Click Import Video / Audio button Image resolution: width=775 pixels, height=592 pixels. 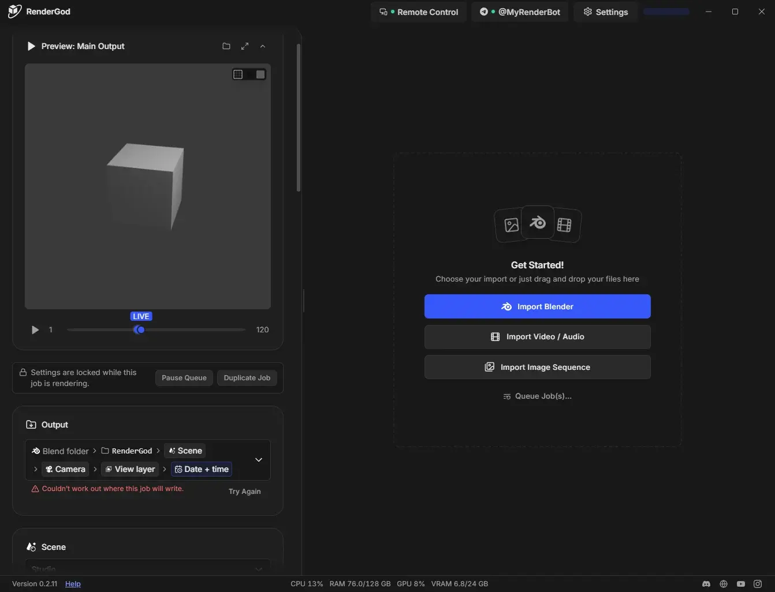coord(538,337)
